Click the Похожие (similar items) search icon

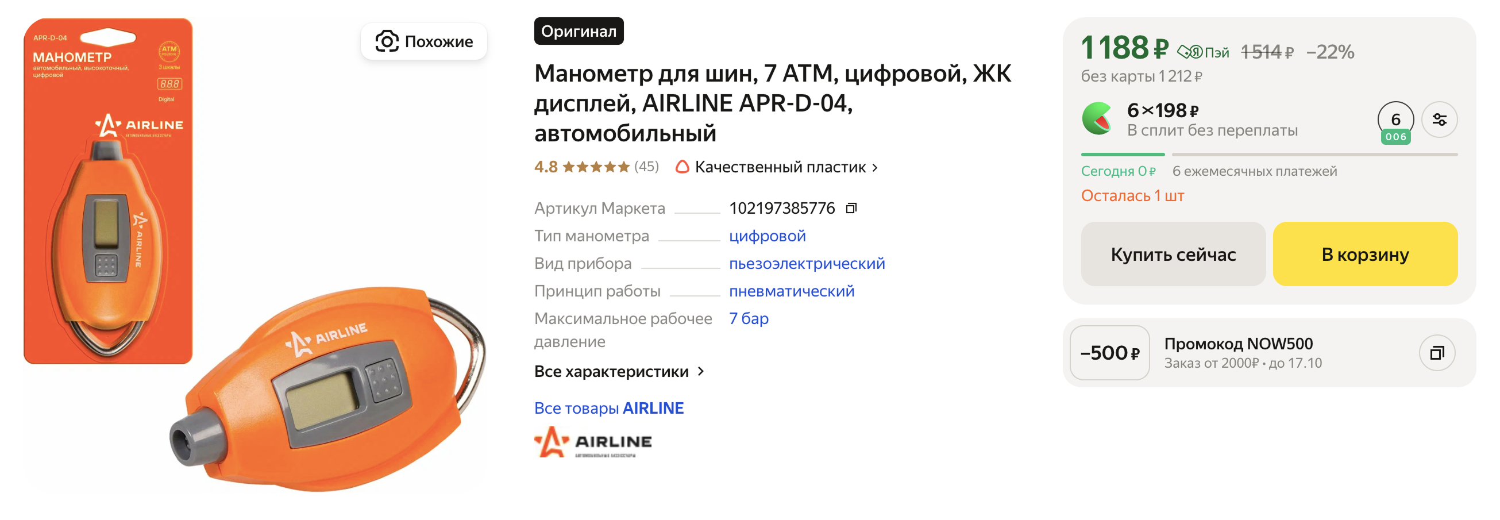(387, 41)
